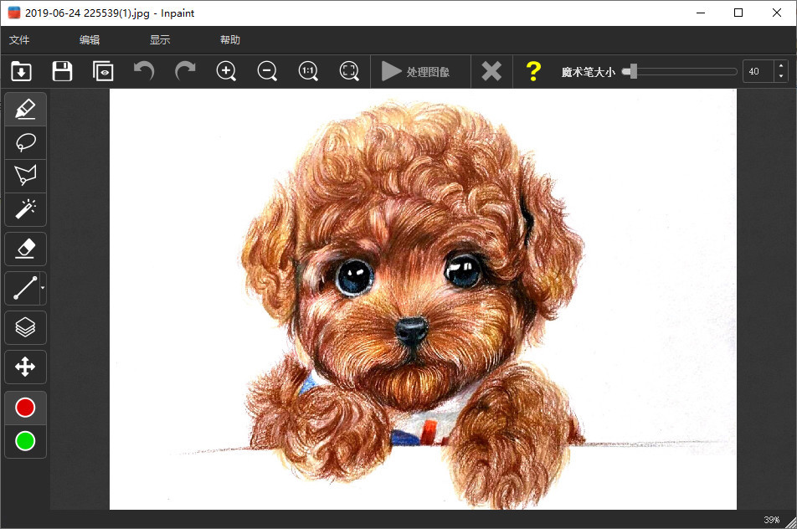The image size is (797, 529).
Task: Switch to the green donor marker
Action: coord(25,441)
